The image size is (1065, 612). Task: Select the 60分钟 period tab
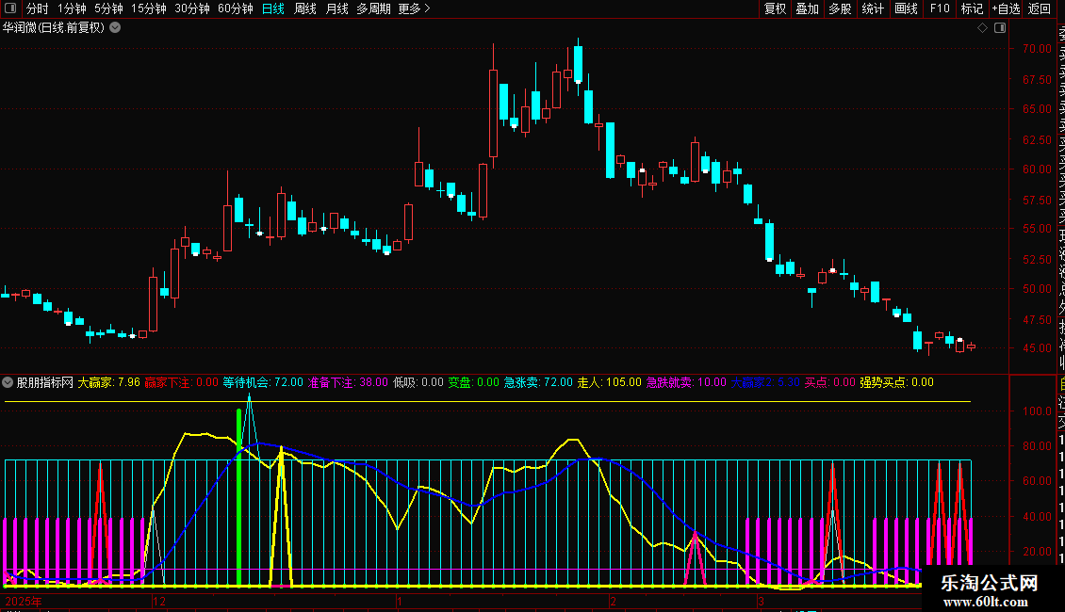235,8
